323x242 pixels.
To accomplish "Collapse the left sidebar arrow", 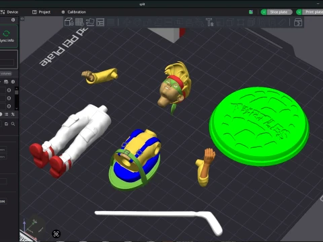I will [x=22, y=19].
